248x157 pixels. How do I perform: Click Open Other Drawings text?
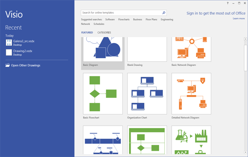click(26, 65)
